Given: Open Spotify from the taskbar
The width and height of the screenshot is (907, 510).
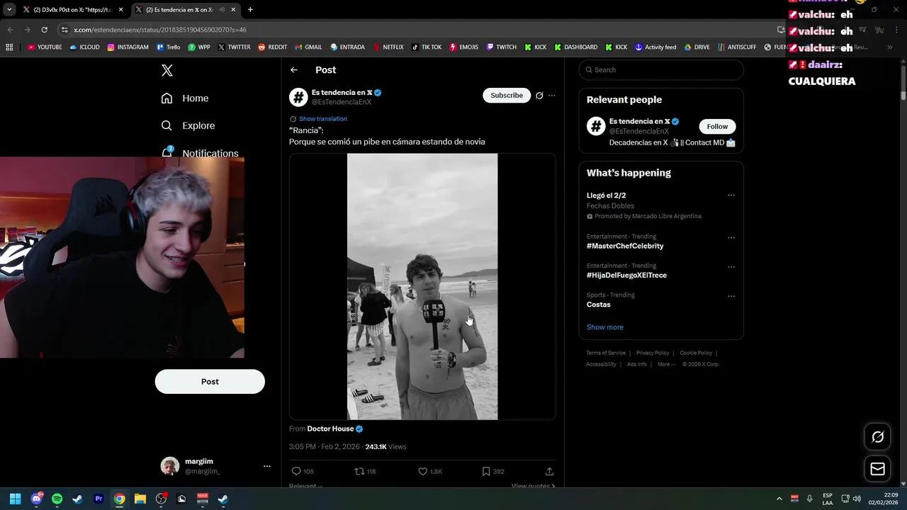Looking at the screenshot, I should click(x=57, y=499).
